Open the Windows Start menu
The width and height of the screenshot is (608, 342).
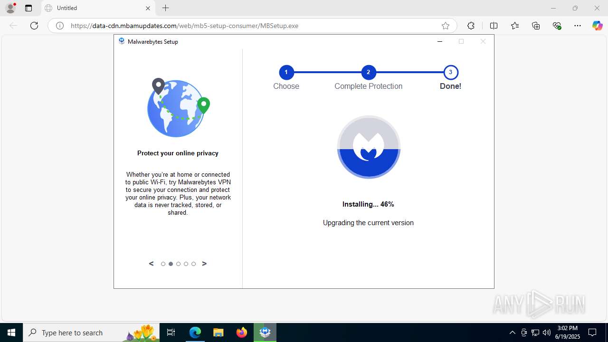[x=11, y=332]
